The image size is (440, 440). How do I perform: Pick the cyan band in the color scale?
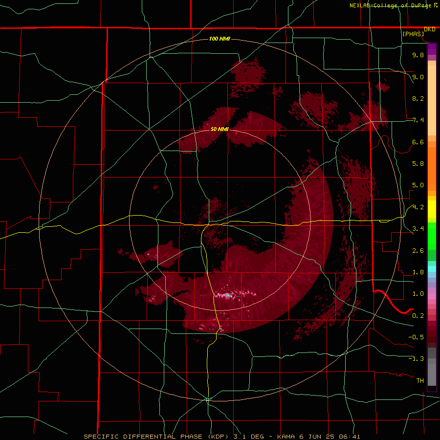click(432, 269)
